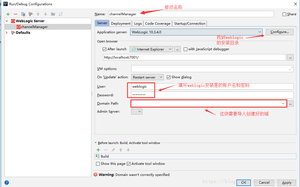Open Startup/Connection tab
The width and height of the screenshot is (300, 187).
click(x=190, y=23)
